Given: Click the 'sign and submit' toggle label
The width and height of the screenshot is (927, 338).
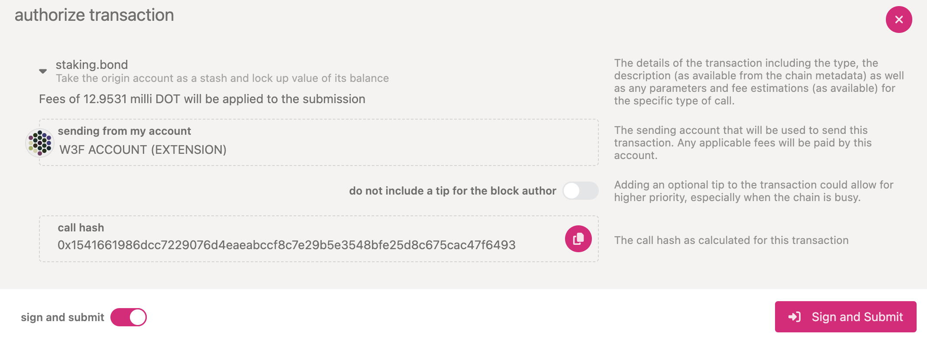Looking at the screenshot, I should [x=62, y=317].
